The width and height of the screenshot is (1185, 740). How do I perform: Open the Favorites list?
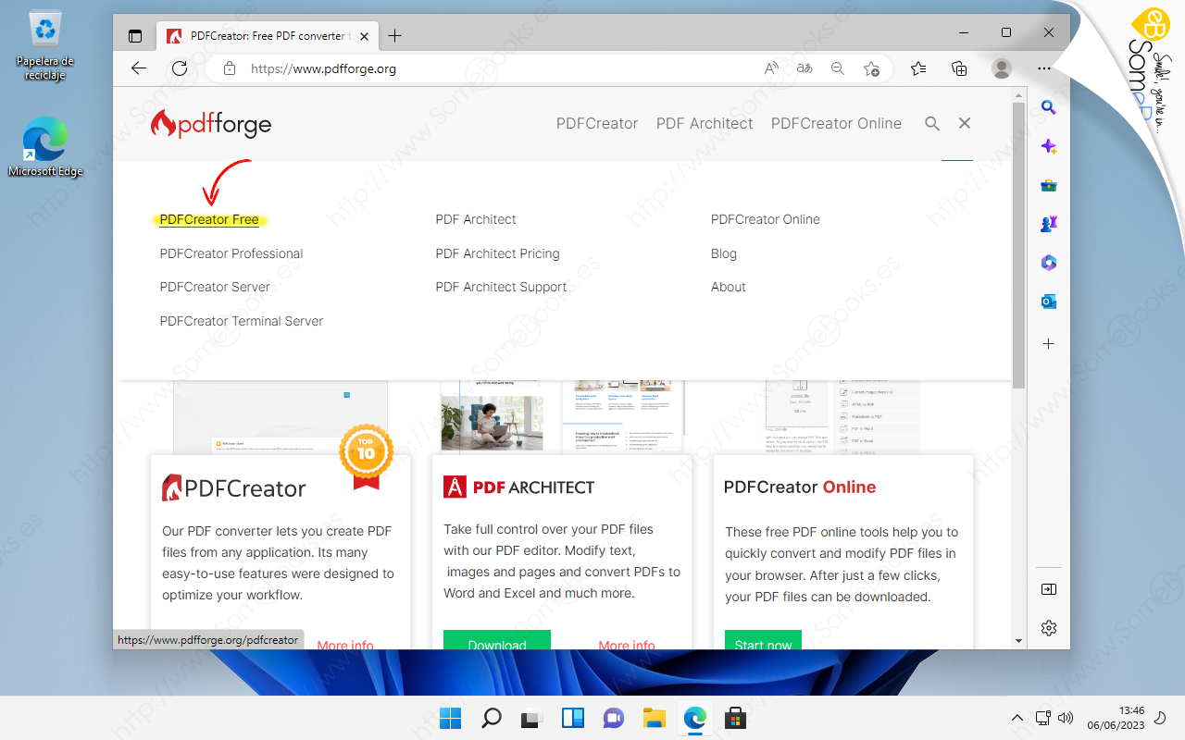pos(917,68)
